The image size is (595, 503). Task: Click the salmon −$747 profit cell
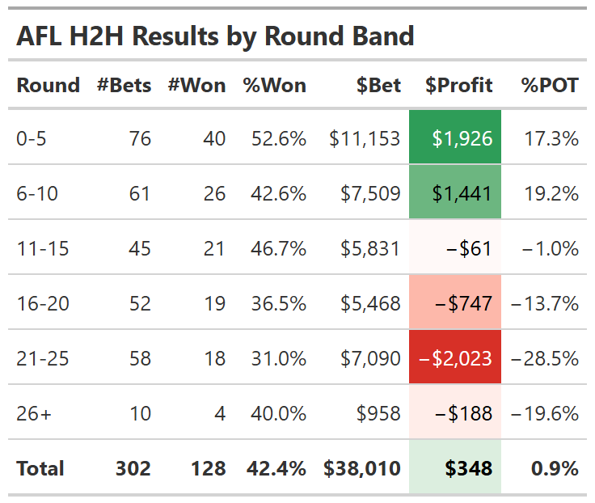coord(456,303)
